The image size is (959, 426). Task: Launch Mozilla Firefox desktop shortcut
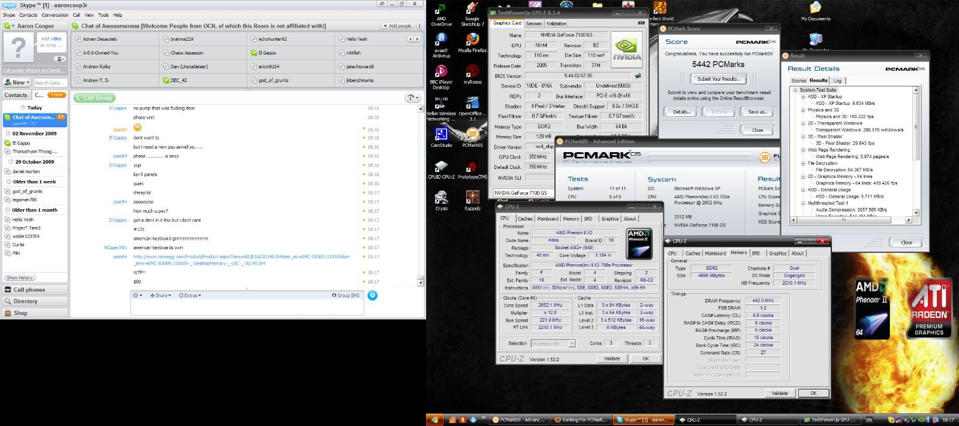click(x=472, y=43)
